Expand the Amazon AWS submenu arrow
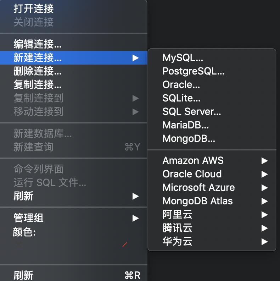The image size is (280, 281). pyautogui.click(x=264, y=161)
